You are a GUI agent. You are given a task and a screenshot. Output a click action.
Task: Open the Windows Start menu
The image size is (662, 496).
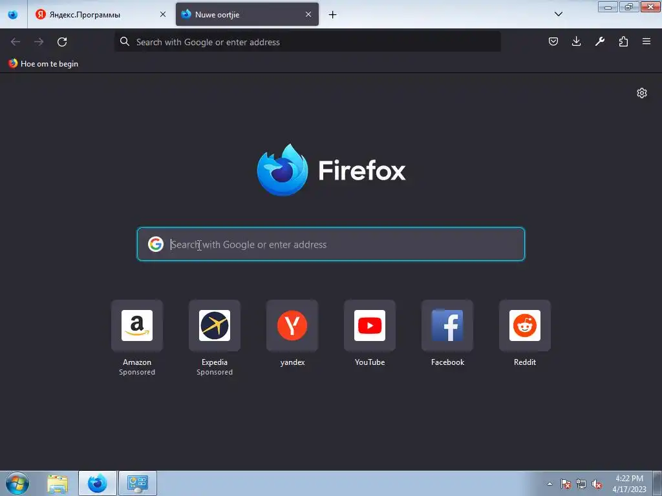point(17,483)
